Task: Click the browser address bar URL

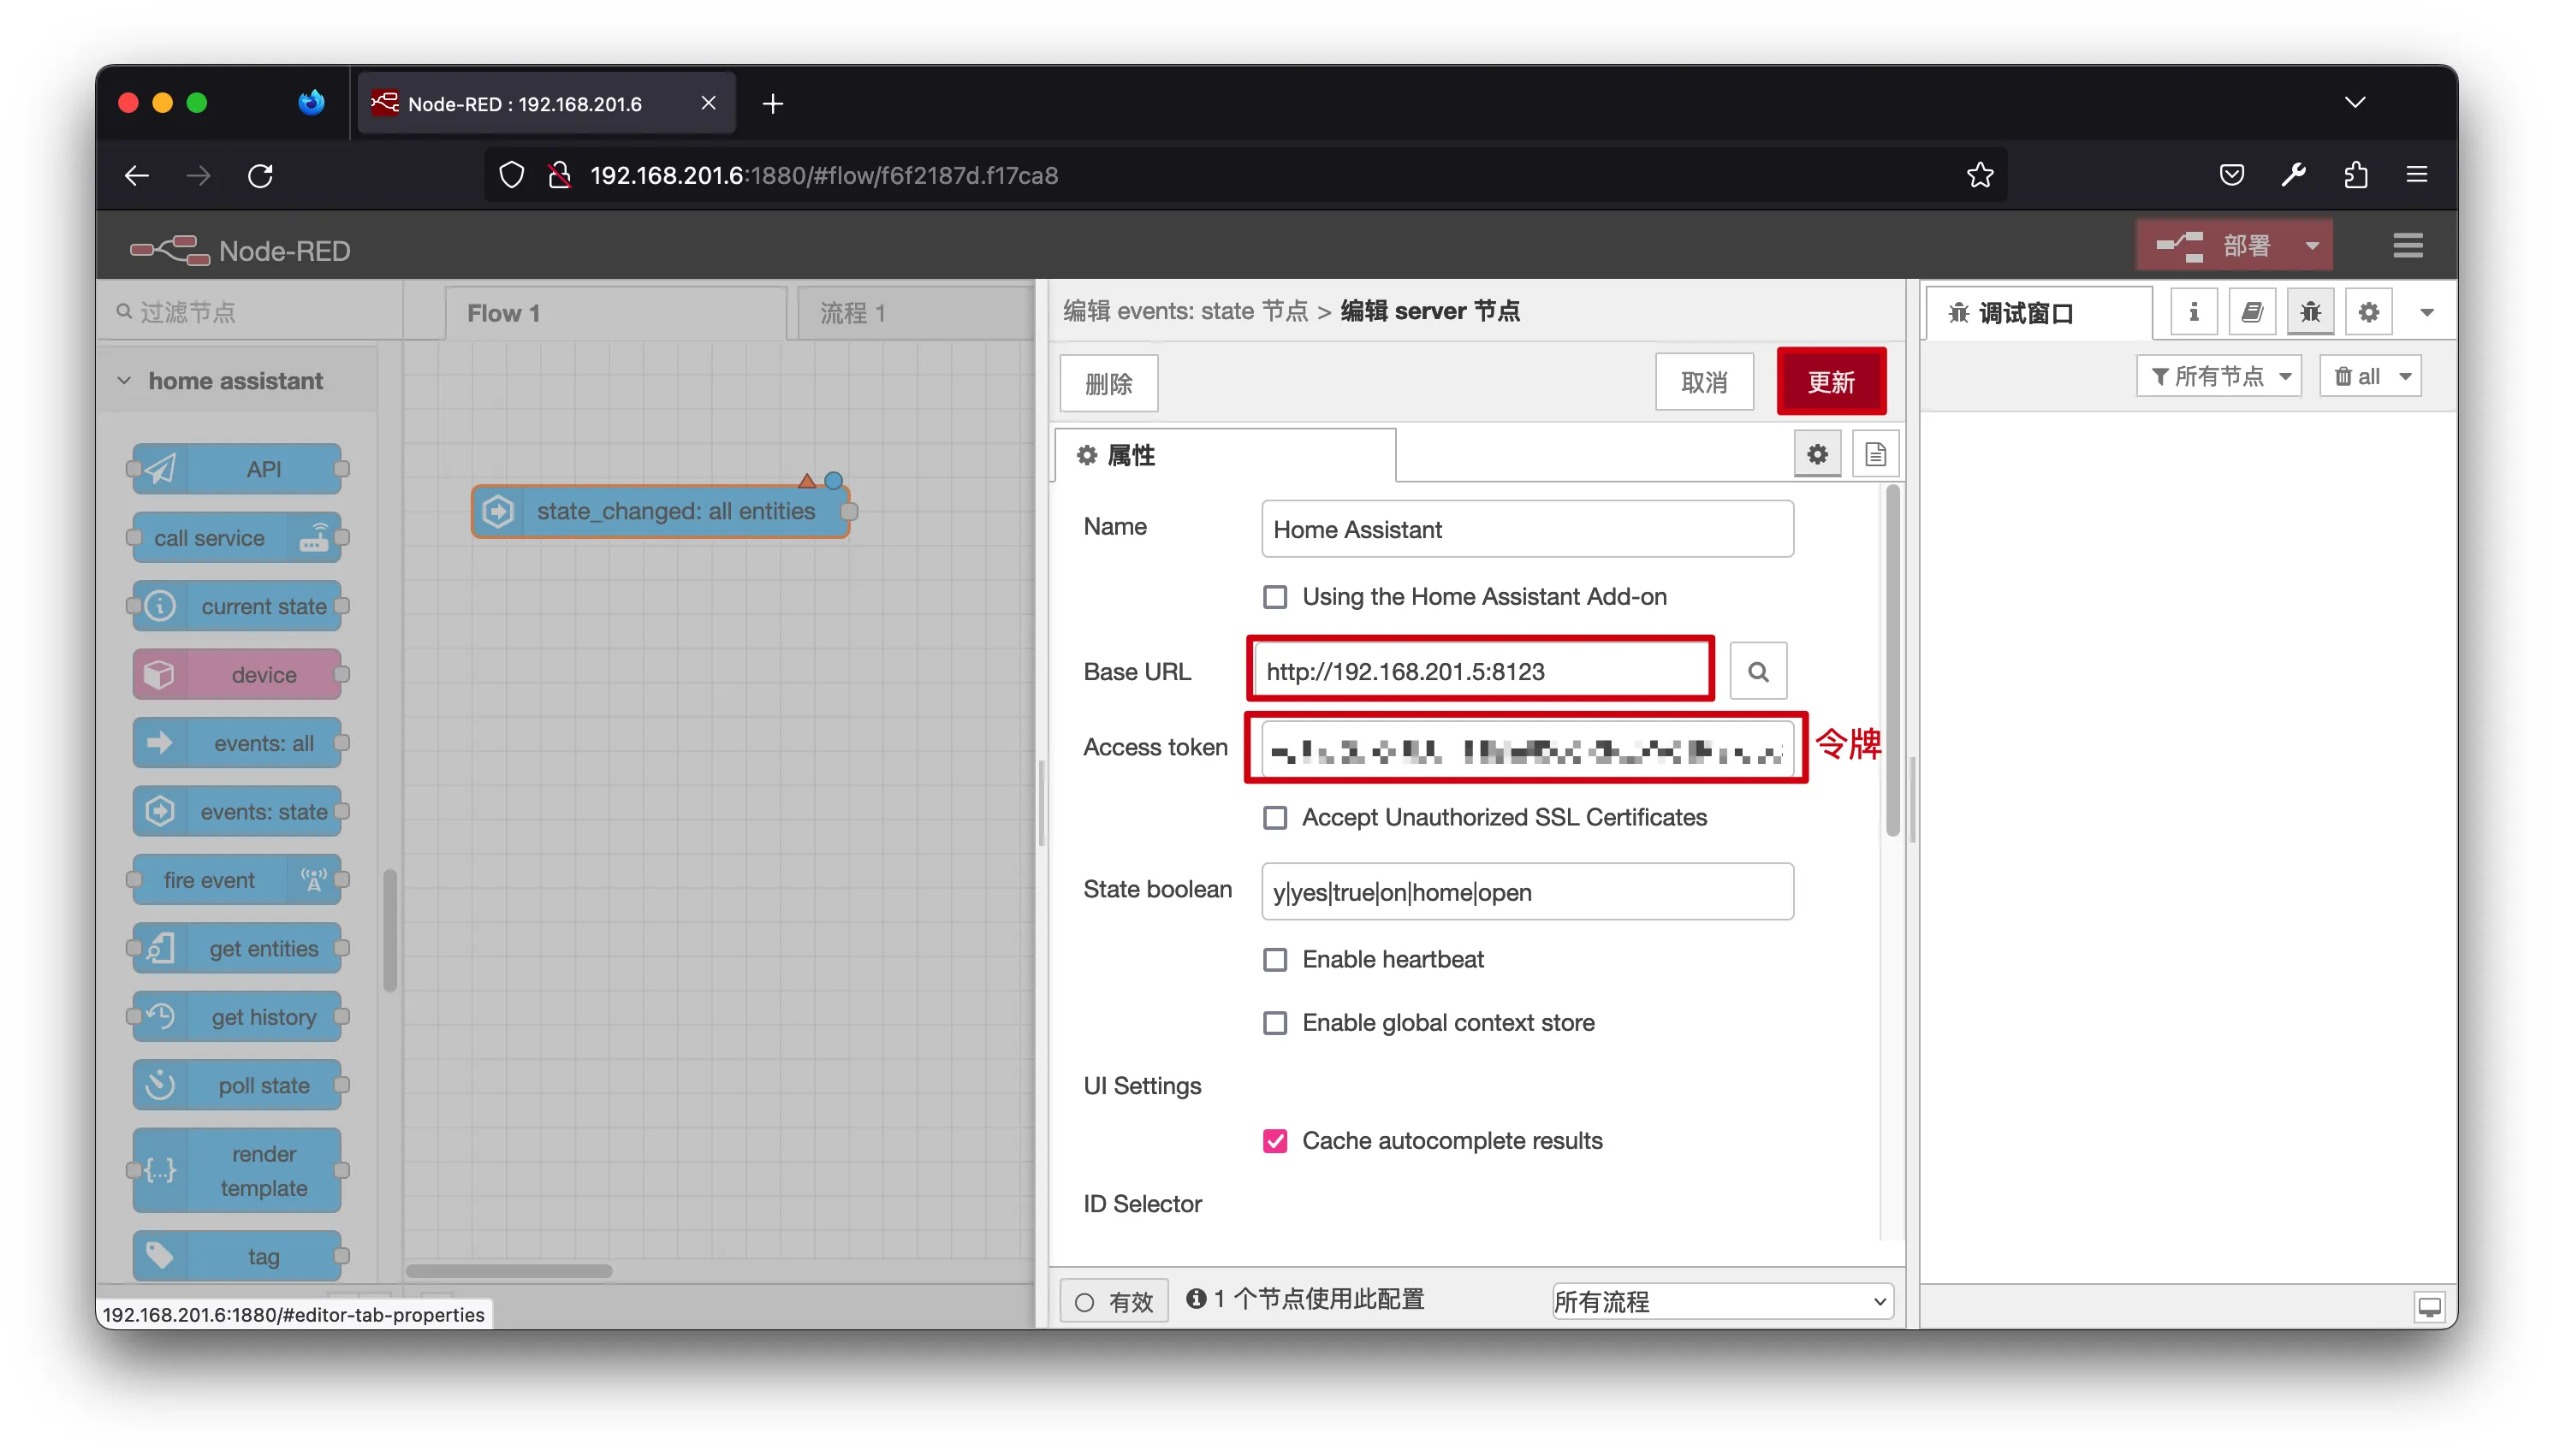Action: click(823, 176)
